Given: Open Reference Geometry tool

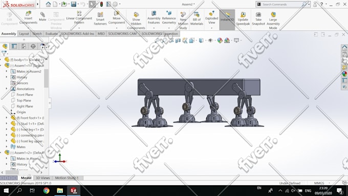Looking at the screenshot, I should pos(169,17).
